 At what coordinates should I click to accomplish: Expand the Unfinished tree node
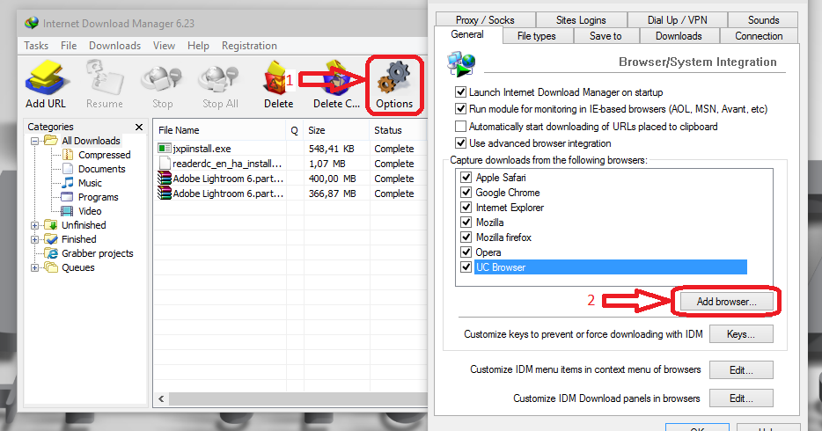click(34, 226)
